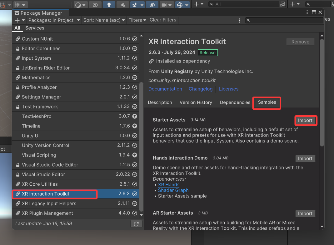Toggle scene effects icon in toolbar
Screen dimensions: 334x245
coord(135,5)
